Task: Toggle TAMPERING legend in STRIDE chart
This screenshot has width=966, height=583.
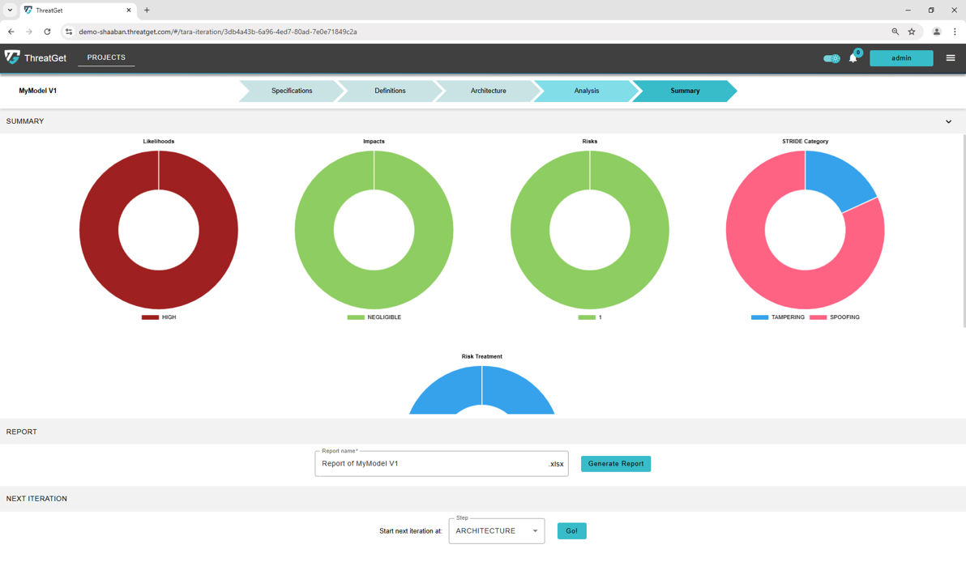Action: point(778,317)
